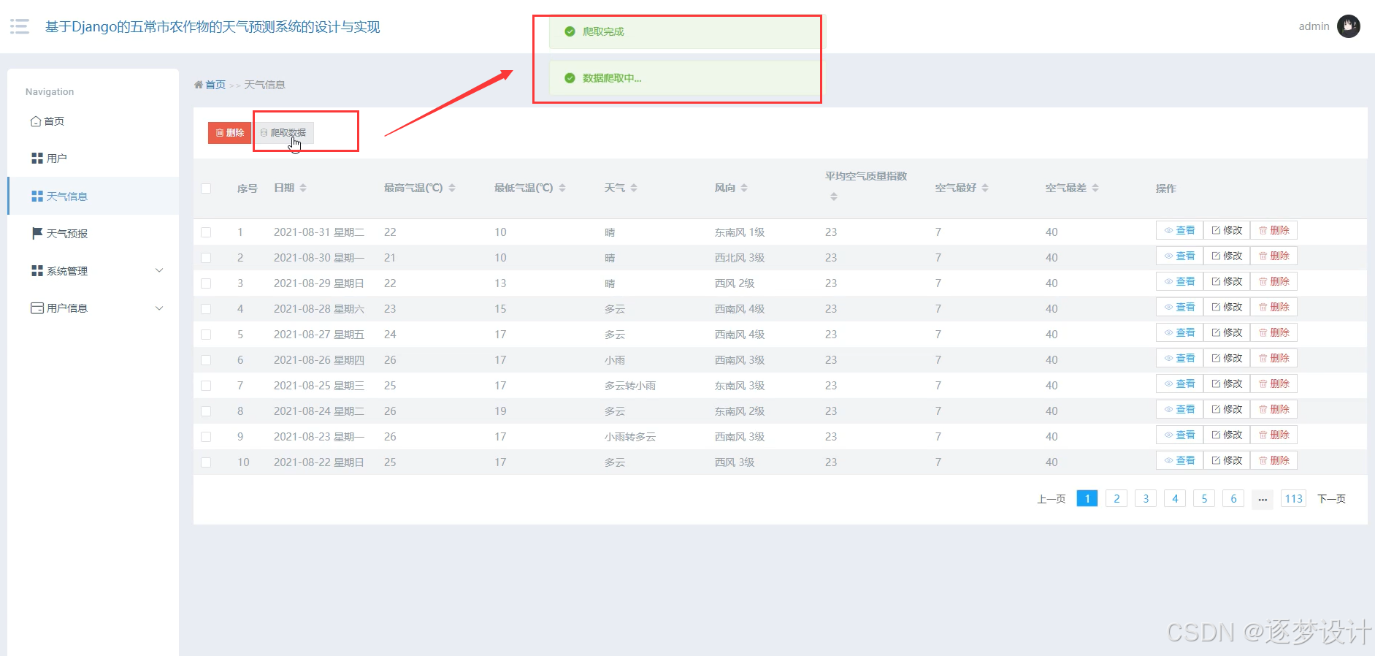Click 删除 for the 2021-08-31 row
1375x656 pixels.
click(x=1274, y=230)
